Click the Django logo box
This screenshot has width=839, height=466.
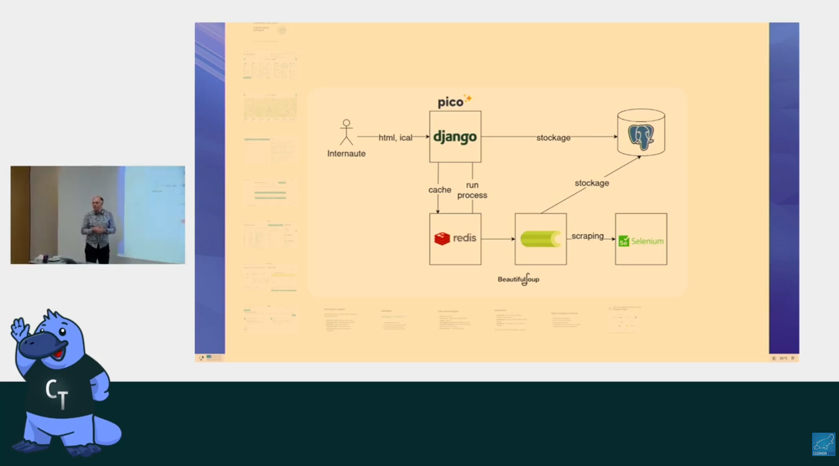pos(455,137)
